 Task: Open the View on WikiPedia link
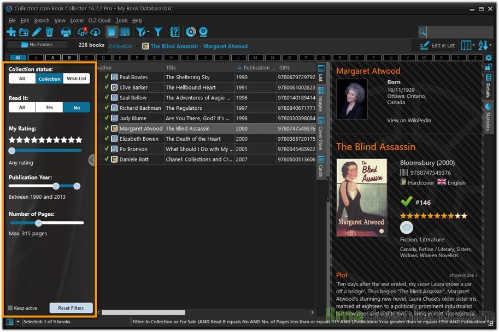point(409,120)
